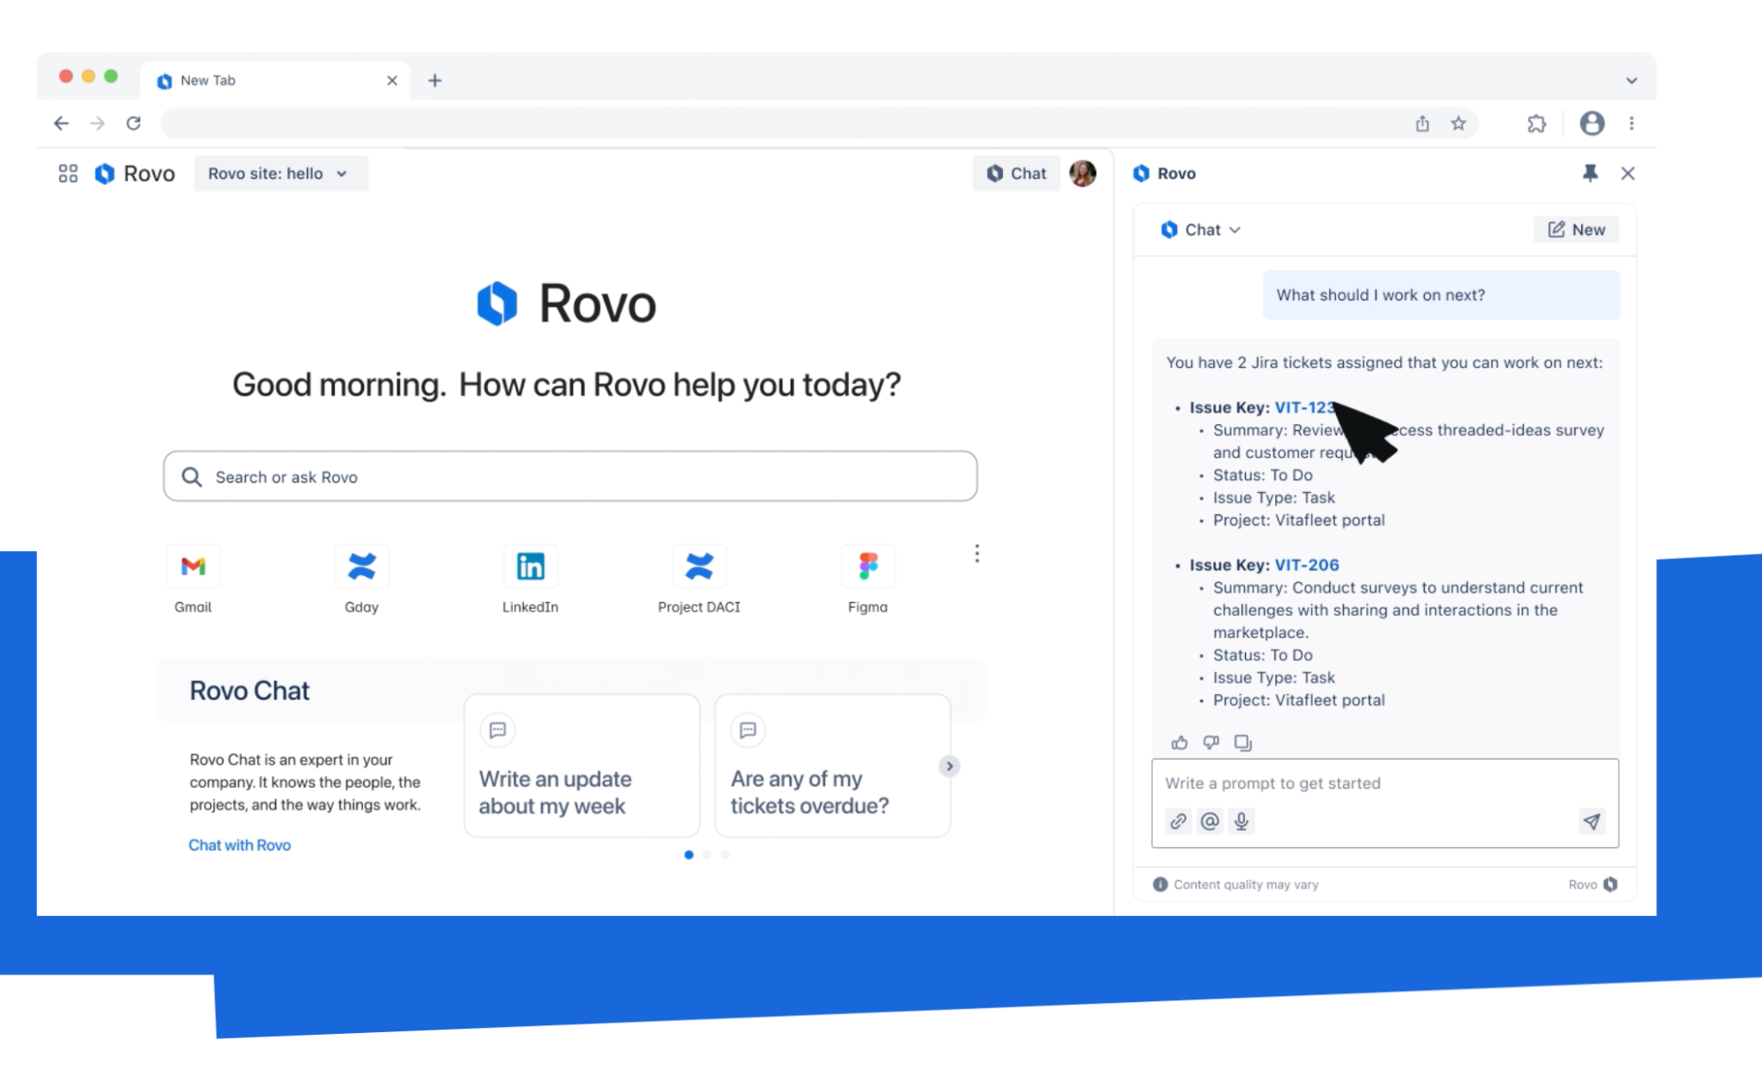This screenshot has height=1076, width=1762.
Task: Go forward in browser
Action: (x=97, y=123)
